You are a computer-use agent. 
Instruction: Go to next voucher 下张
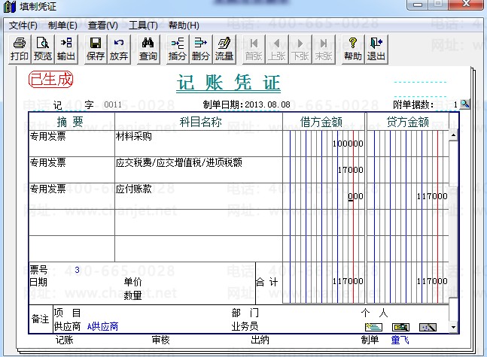tap(300, 50)
